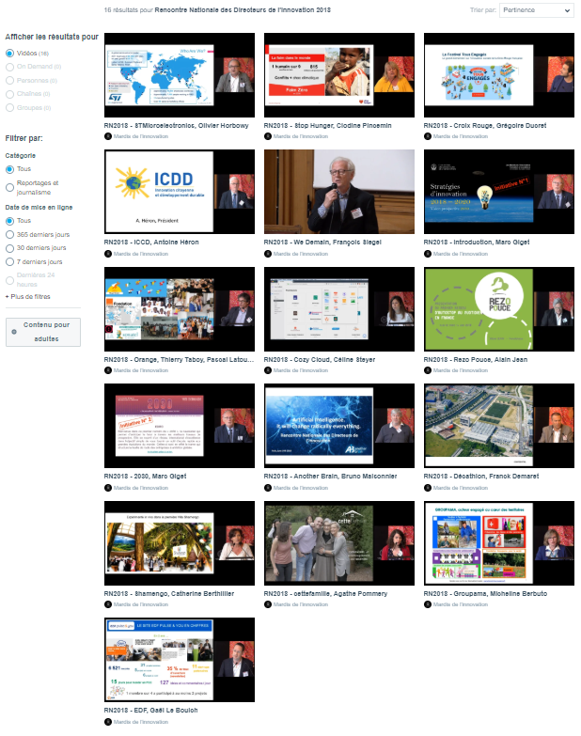The image size is (581, 736).
Task: Click title RN2018 - Croix Rouge, Grégoire Ducret
Action: pyautogui.click(x=485, y=126)
